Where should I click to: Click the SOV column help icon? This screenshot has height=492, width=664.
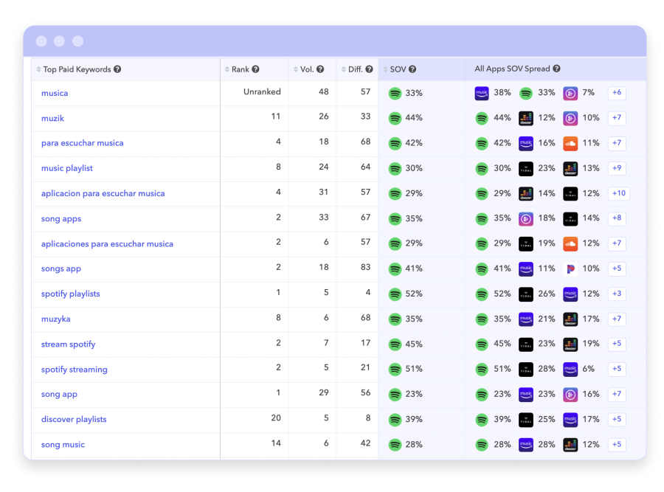click(x=412, y=69)
